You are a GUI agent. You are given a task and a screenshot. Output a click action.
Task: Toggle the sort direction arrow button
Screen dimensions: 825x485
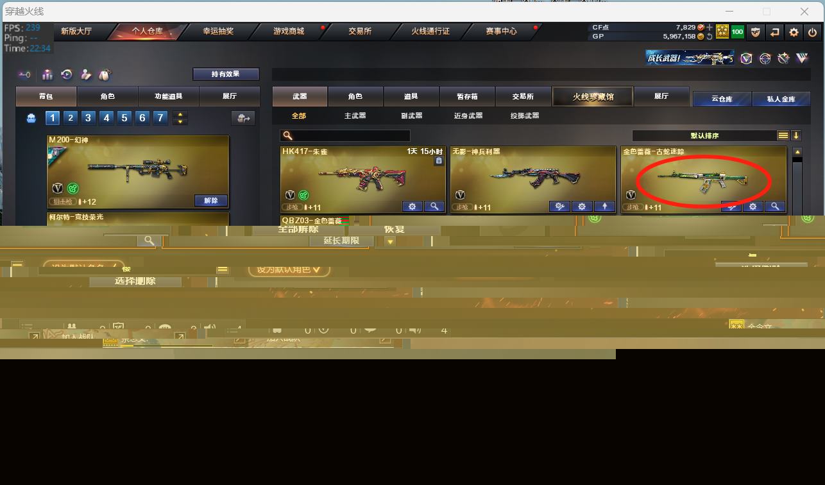point(796,135)
